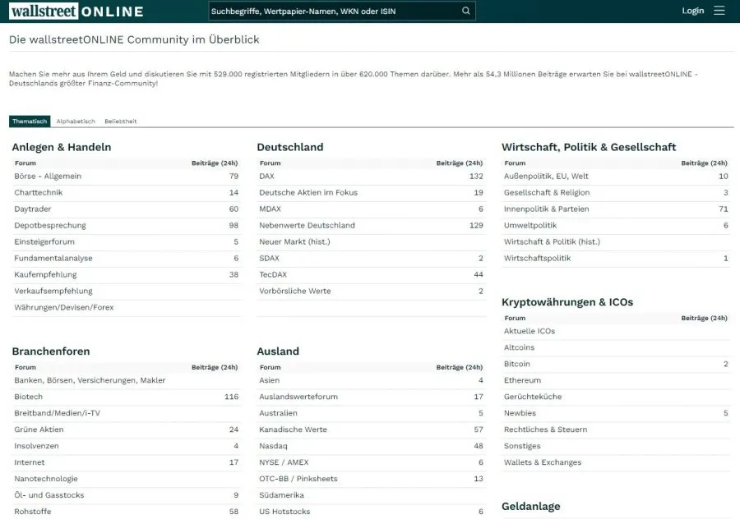Image resolution: width=740 pixels, height=519 pixels.
Task: Switch to the Alphabetisch tab
Action: pyautogui.click(x=76, y=122)
